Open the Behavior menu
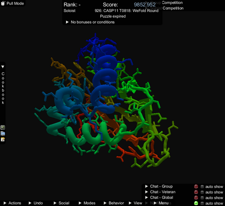 point(114,203)
